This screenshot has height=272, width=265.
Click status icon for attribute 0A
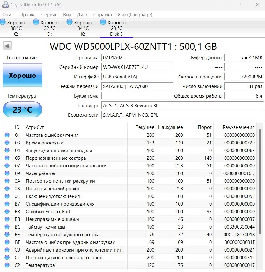tap(7, 181)
